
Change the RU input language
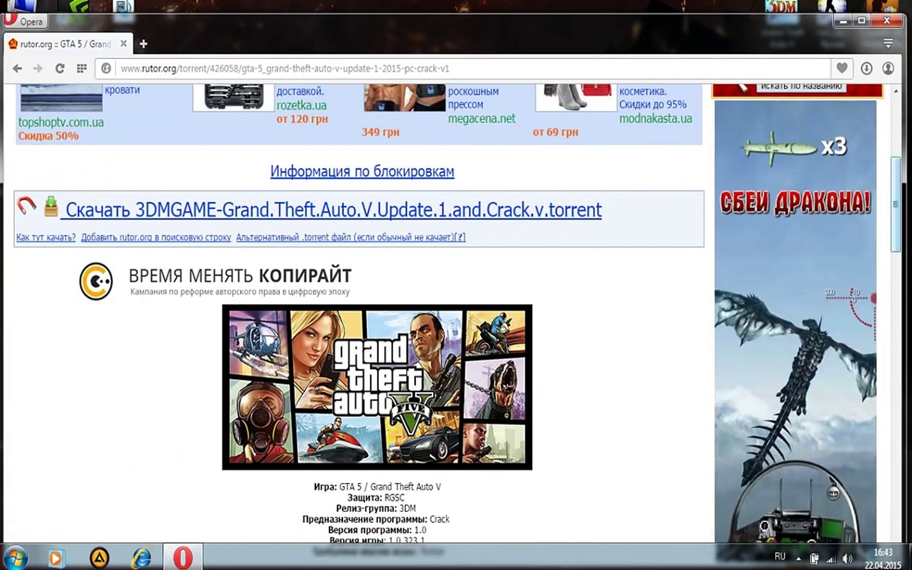tap(780, 556)
